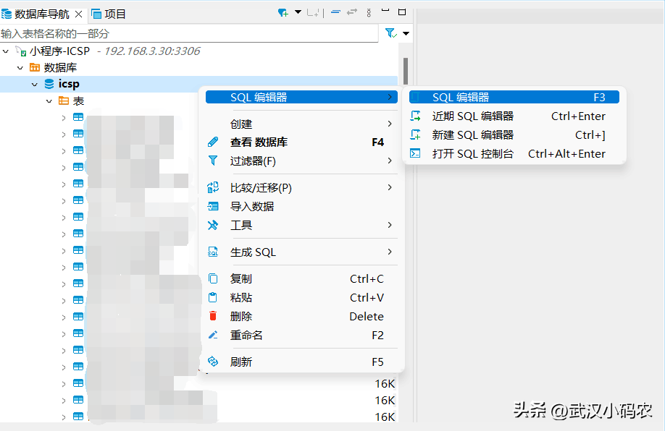The image size is (665, 431).
Task: Click the link with editor arrows icon
Action: (x=352, y=13)
